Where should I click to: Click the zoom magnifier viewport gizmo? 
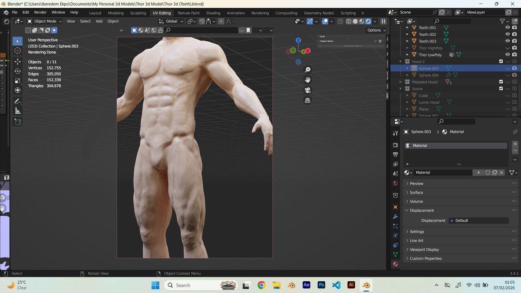308,69
